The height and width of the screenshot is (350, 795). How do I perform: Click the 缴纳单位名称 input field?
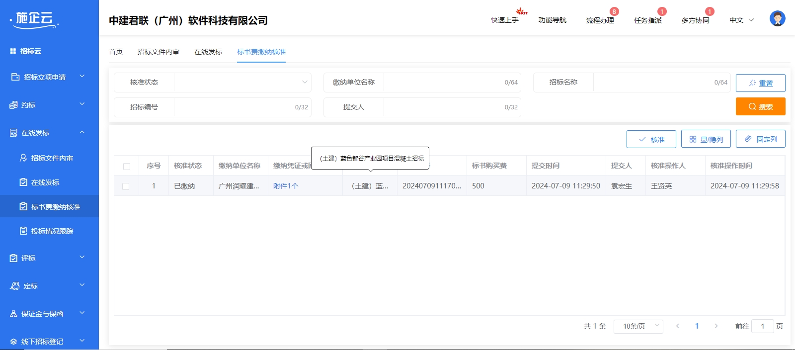tap(442, 83)
